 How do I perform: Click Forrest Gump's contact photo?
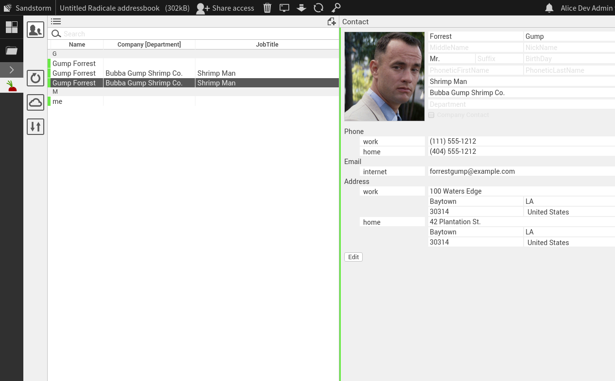pos(385,77)
